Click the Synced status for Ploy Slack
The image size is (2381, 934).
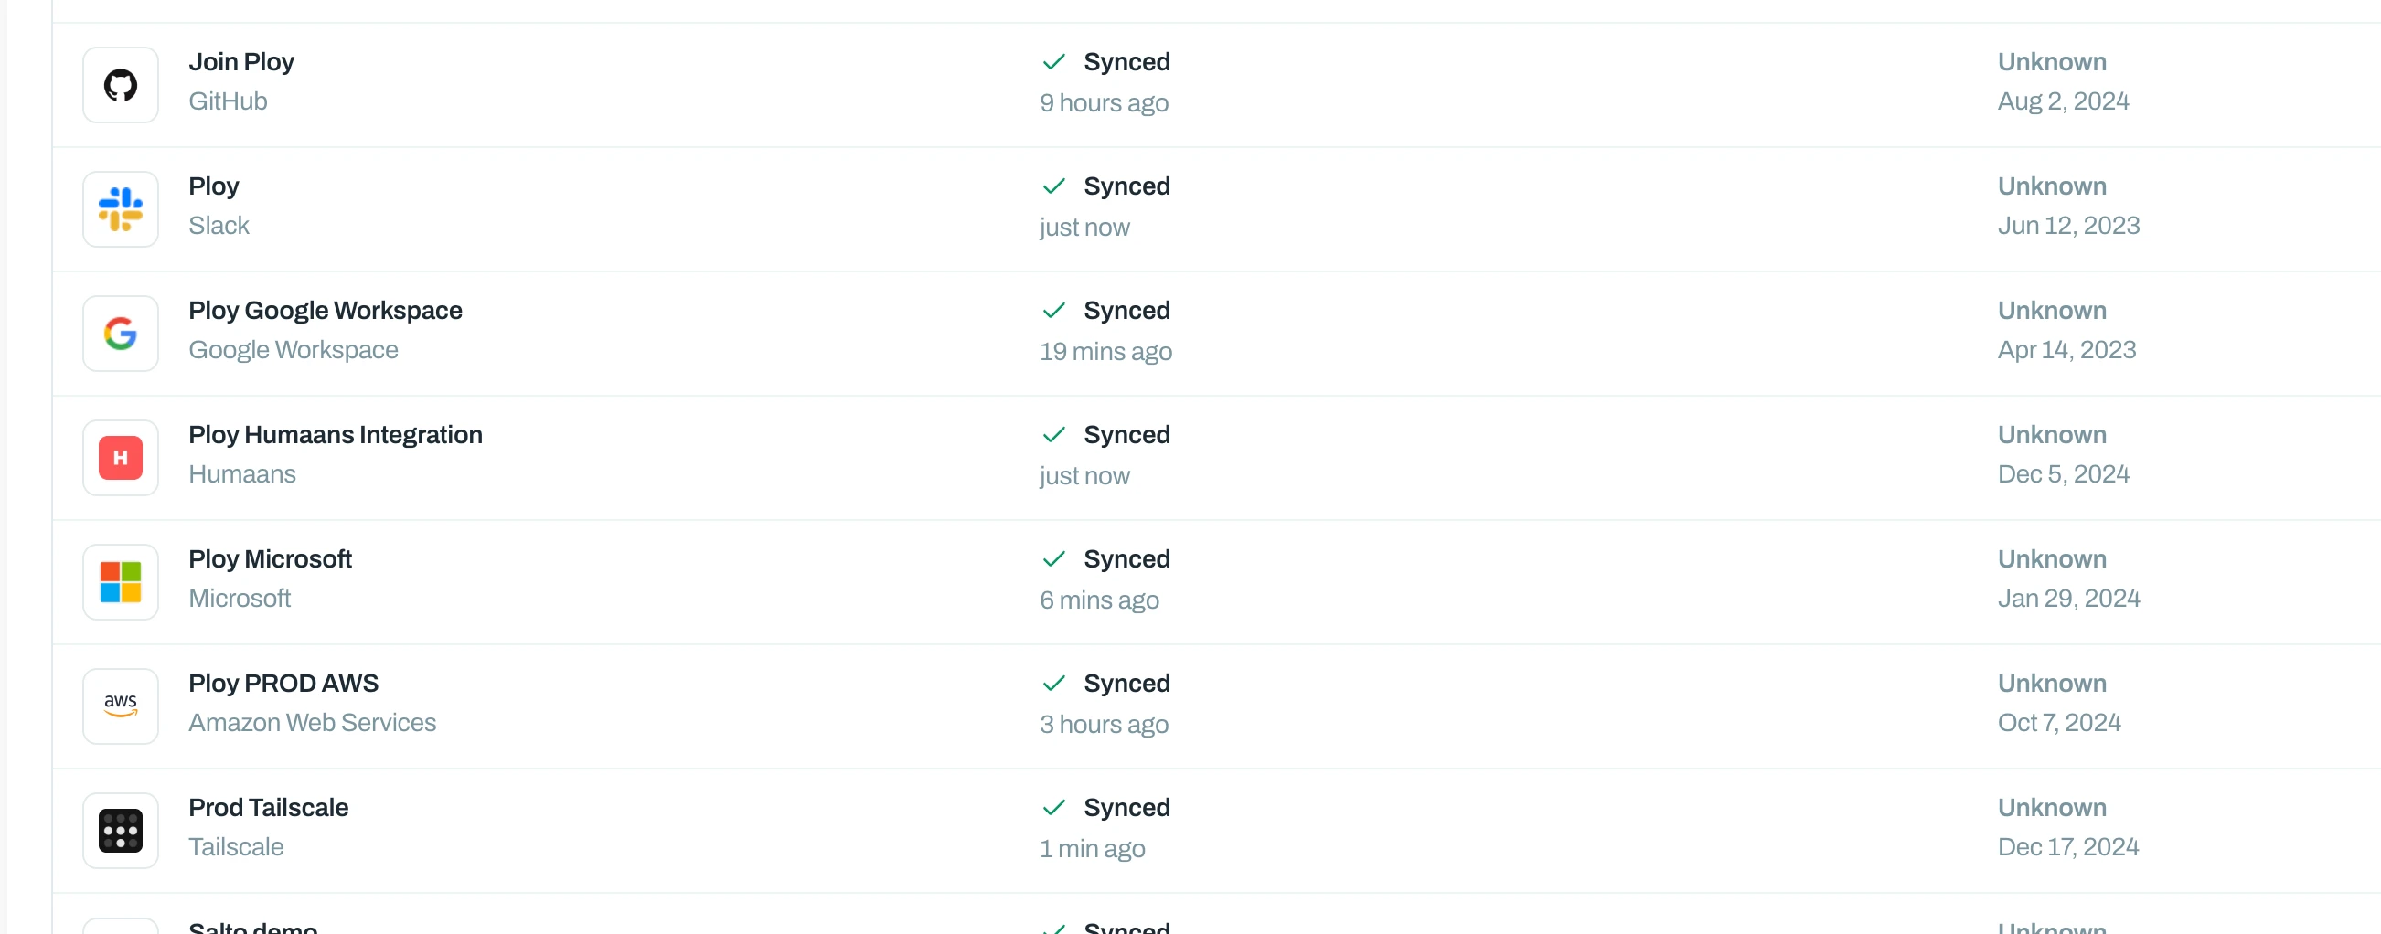[1126, 186]
